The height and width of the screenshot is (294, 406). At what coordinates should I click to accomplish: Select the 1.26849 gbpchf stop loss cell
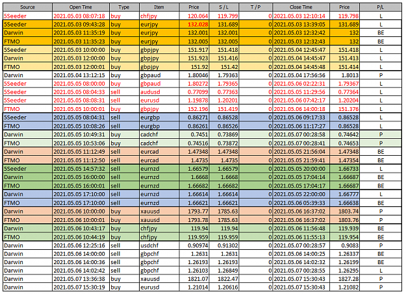[223, 271]
